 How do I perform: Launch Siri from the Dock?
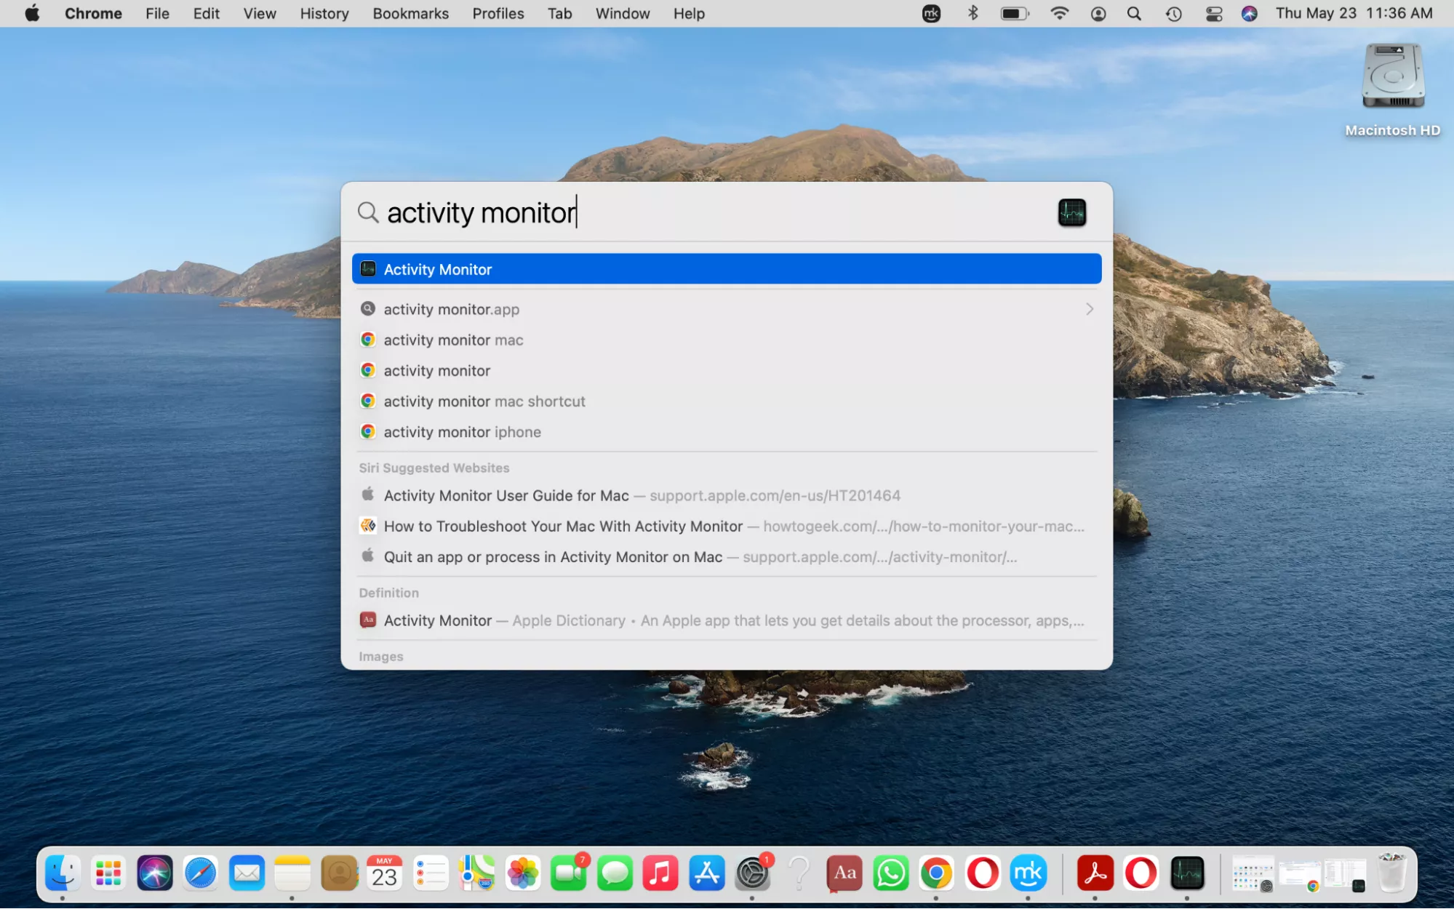tap(153, 873)
